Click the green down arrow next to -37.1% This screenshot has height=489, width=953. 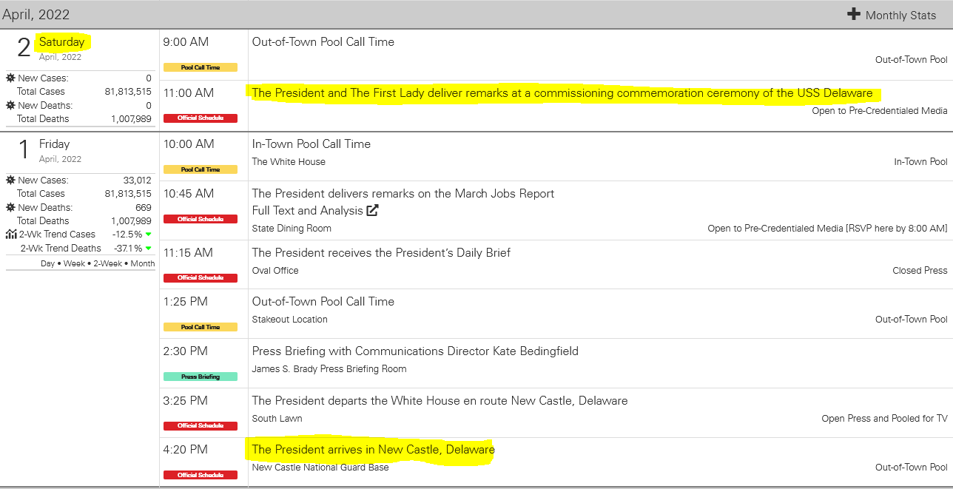(x=148, y=248)
